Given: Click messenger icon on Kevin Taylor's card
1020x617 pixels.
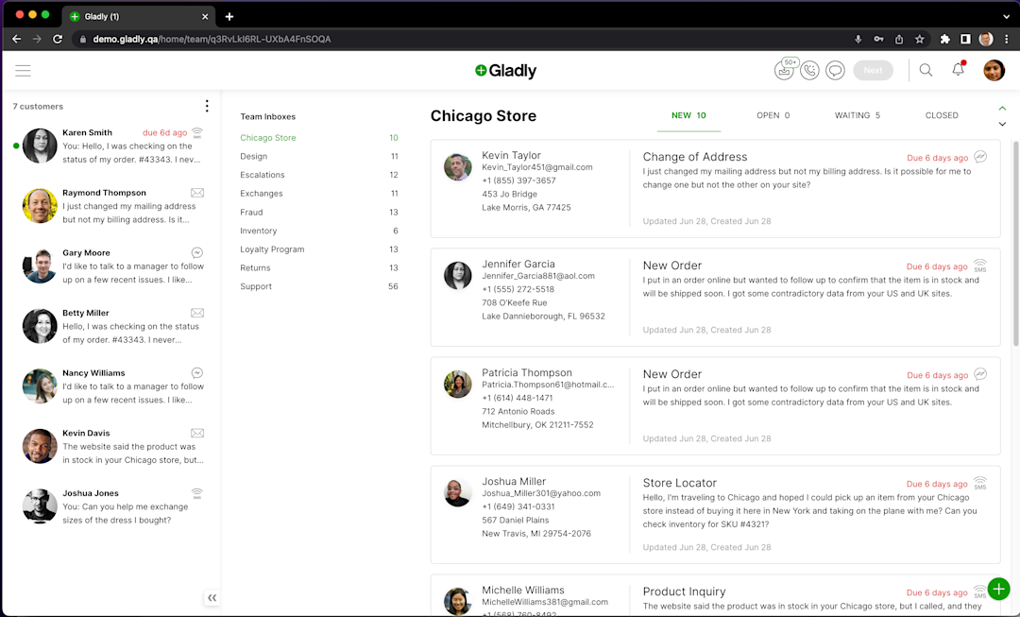Looking at the screenshot, I should [980, 157].
